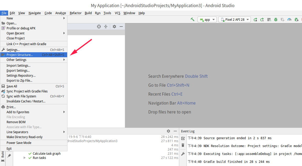Screen dimensions: 302x166
Task: Select Print... menu item
Action: click(x=34, y=107)
